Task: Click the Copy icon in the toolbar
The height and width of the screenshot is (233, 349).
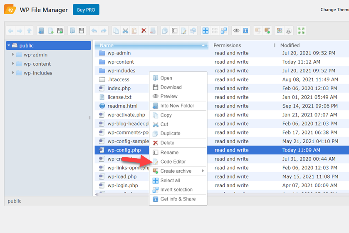Action: [x=116, y=31]
